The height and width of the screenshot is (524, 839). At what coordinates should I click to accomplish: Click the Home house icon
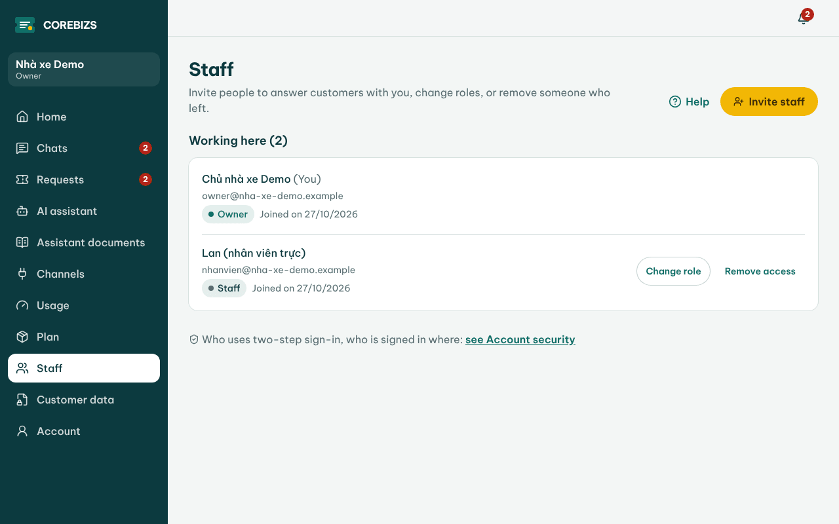click(22, 117)
